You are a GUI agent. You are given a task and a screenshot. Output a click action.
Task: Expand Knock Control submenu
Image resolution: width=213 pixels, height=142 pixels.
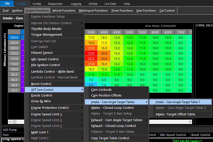click(54, 96)
